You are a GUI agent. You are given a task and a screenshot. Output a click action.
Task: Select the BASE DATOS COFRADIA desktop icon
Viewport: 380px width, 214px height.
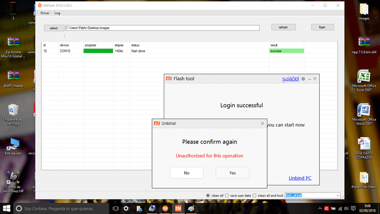tap(364, 148)
